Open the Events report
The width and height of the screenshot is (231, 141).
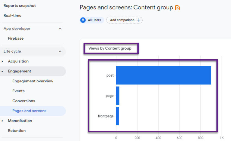point(18,91)
